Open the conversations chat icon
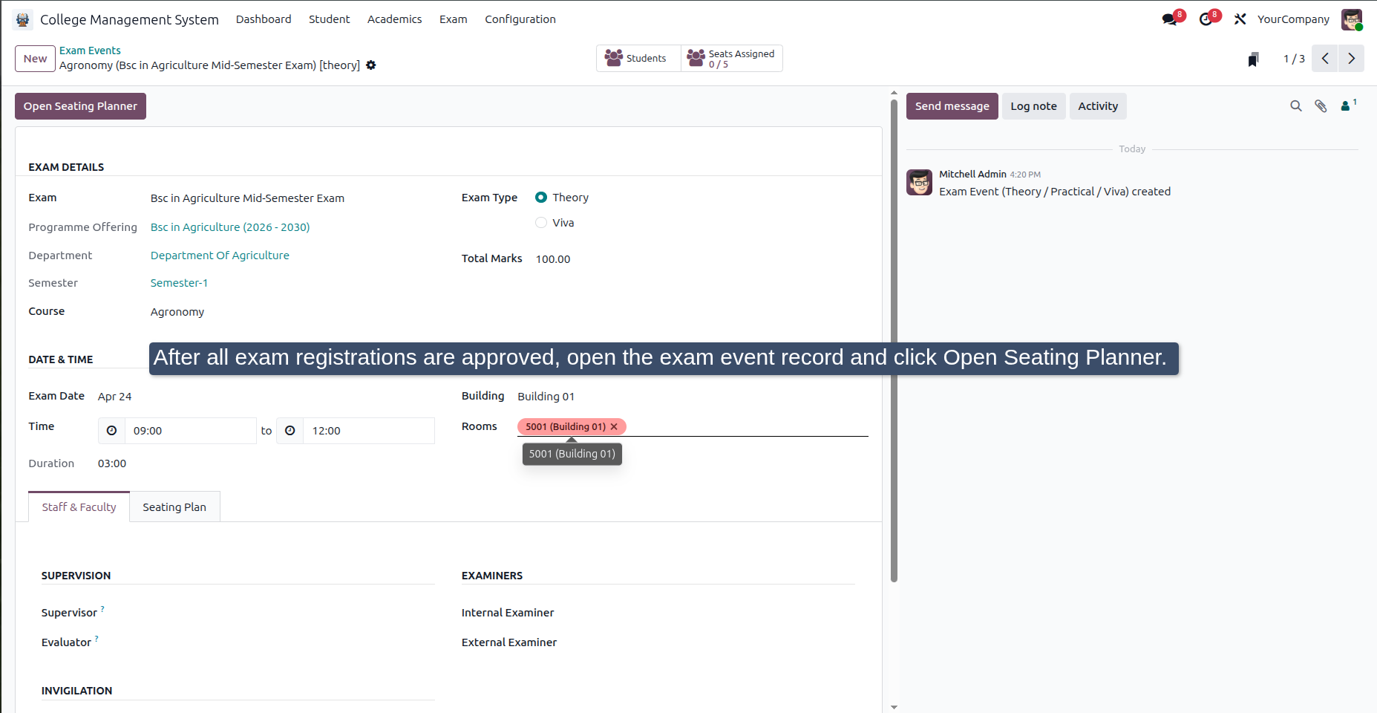Screen dimensions: 1377x713 (1170, 19)
